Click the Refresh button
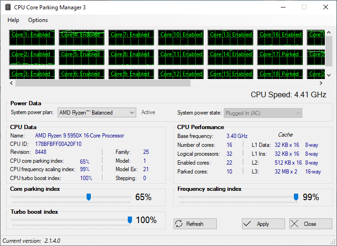 (x=195, y=224)
